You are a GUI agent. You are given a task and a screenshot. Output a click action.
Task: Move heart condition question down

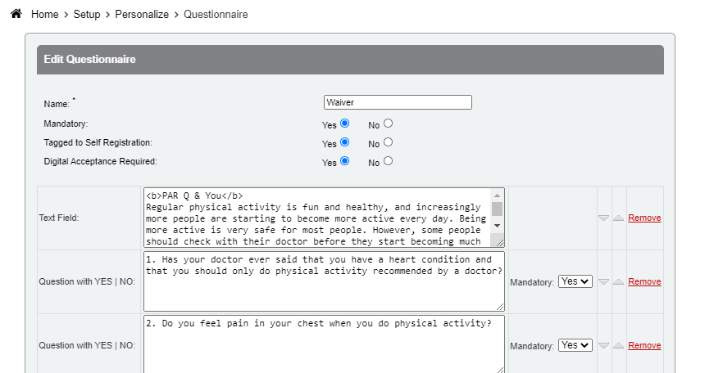pos(604,282)
